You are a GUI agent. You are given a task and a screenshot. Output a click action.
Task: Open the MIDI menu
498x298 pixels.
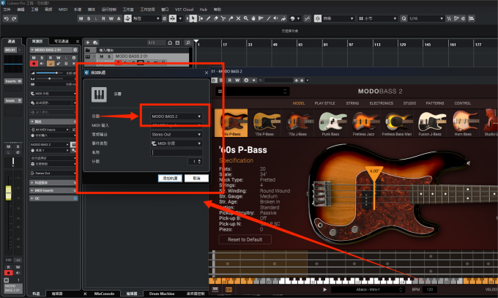click(63, 10)
